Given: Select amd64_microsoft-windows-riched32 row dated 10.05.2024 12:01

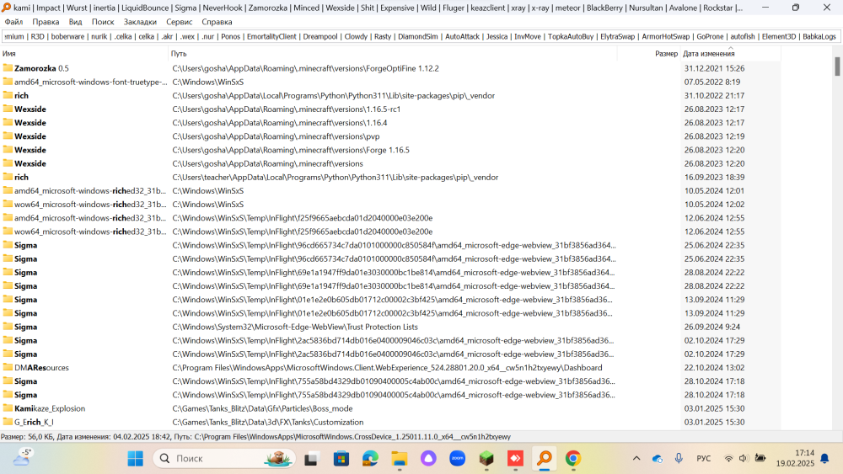Looking at the screenshot, I should pyautogui.click(x=390, y=190).
